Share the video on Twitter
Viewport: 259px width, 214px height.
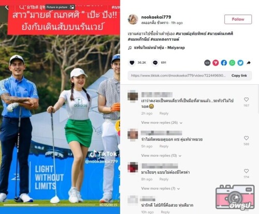pos(240,63)
